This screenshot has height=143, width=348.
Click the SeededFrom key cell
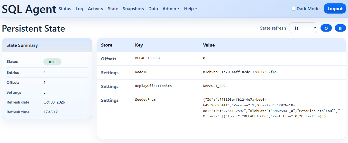[x=145, y=100]
